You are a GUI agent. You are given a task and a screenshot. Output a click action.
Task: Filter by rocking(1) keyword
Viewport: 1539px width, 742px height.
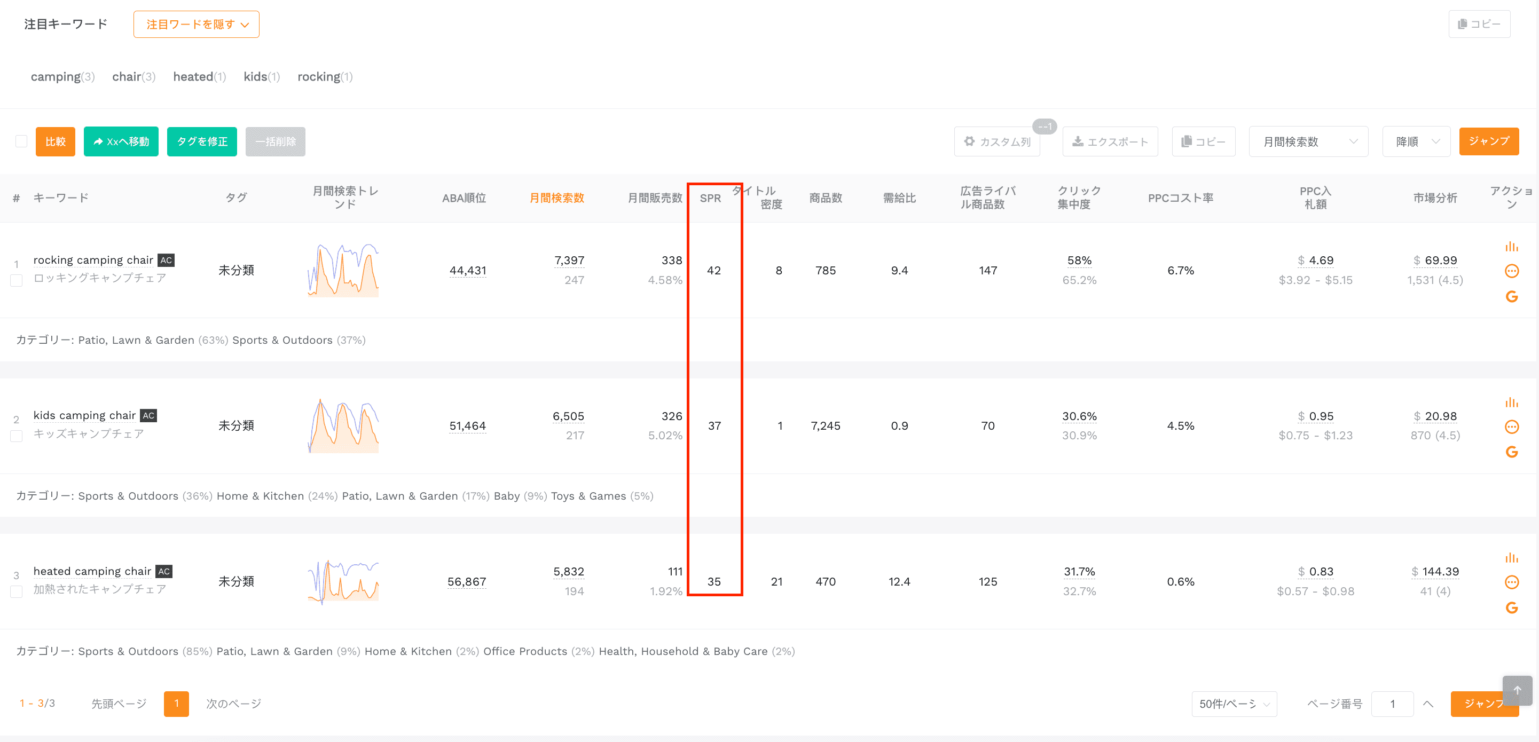pos(325,76)
